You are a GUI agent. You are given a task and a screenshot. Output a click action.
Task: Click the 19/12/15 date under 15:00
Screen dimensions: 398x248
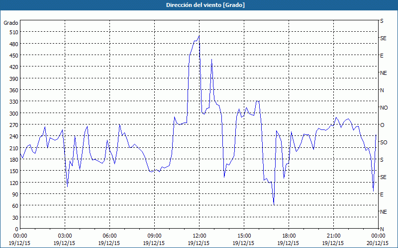coord(243,243)
